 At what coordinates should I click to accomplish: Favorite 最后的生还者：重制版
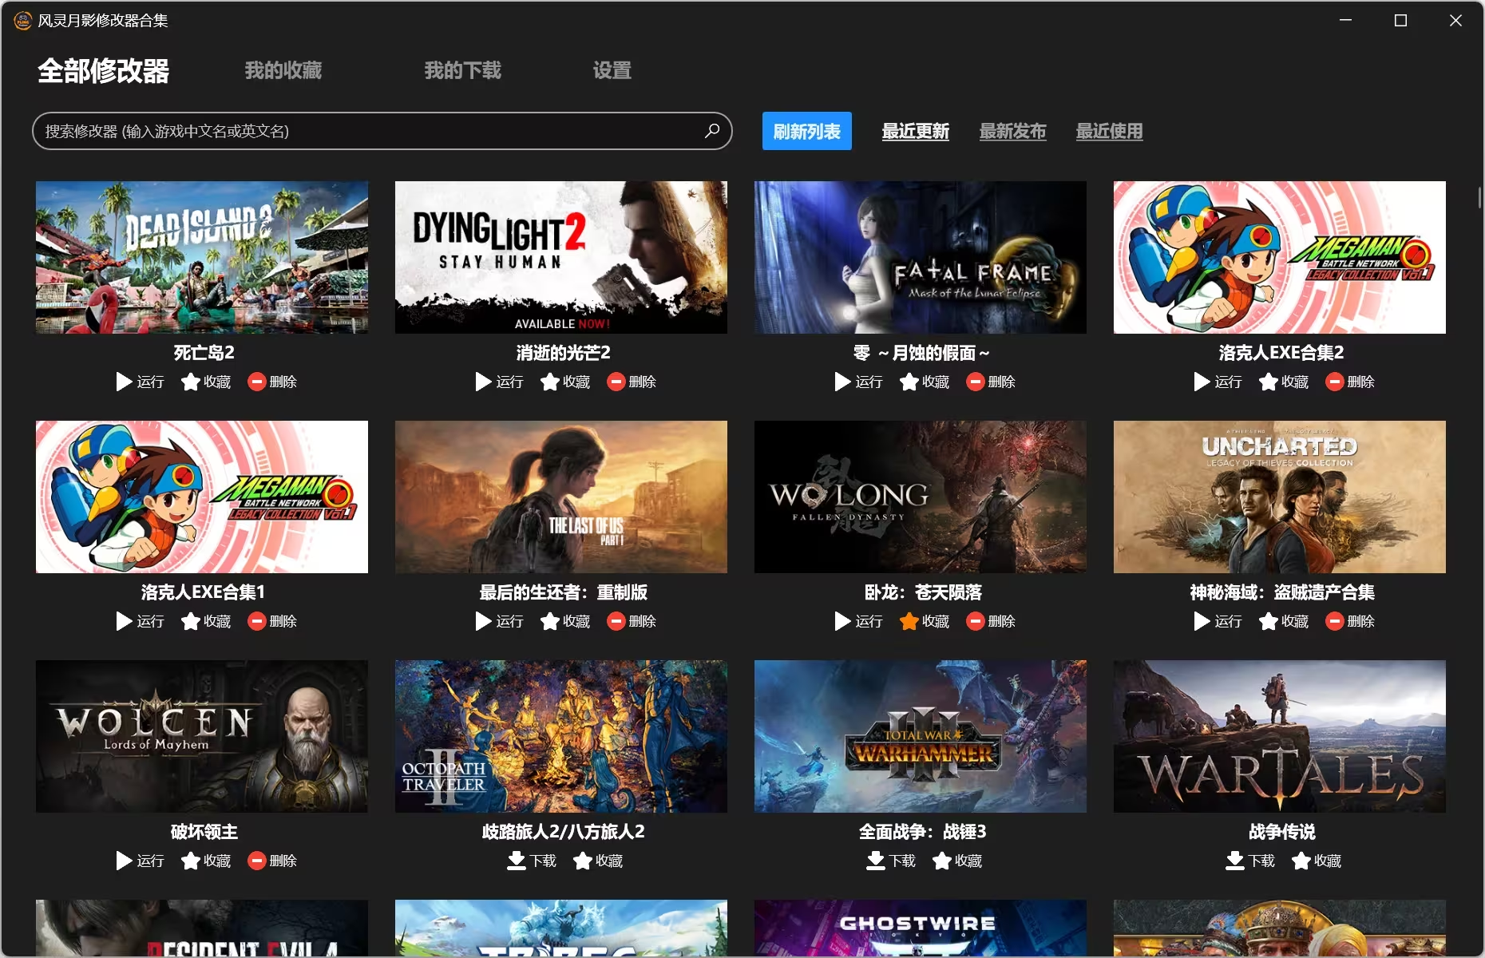[x=565, y=621]
